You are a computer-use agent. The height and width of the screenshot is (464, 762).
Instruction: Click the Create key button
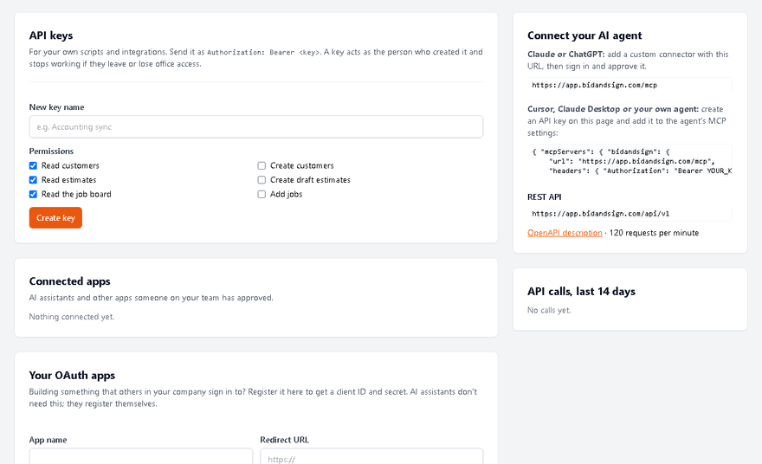point(55,217)
